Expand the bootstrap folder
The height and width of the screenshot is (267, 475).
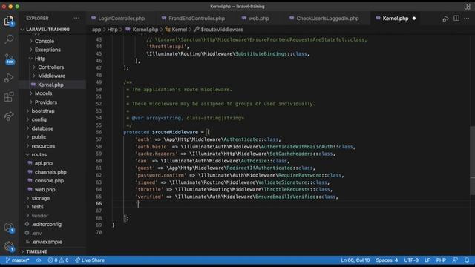pyautogui.click(x=43, y=111)
